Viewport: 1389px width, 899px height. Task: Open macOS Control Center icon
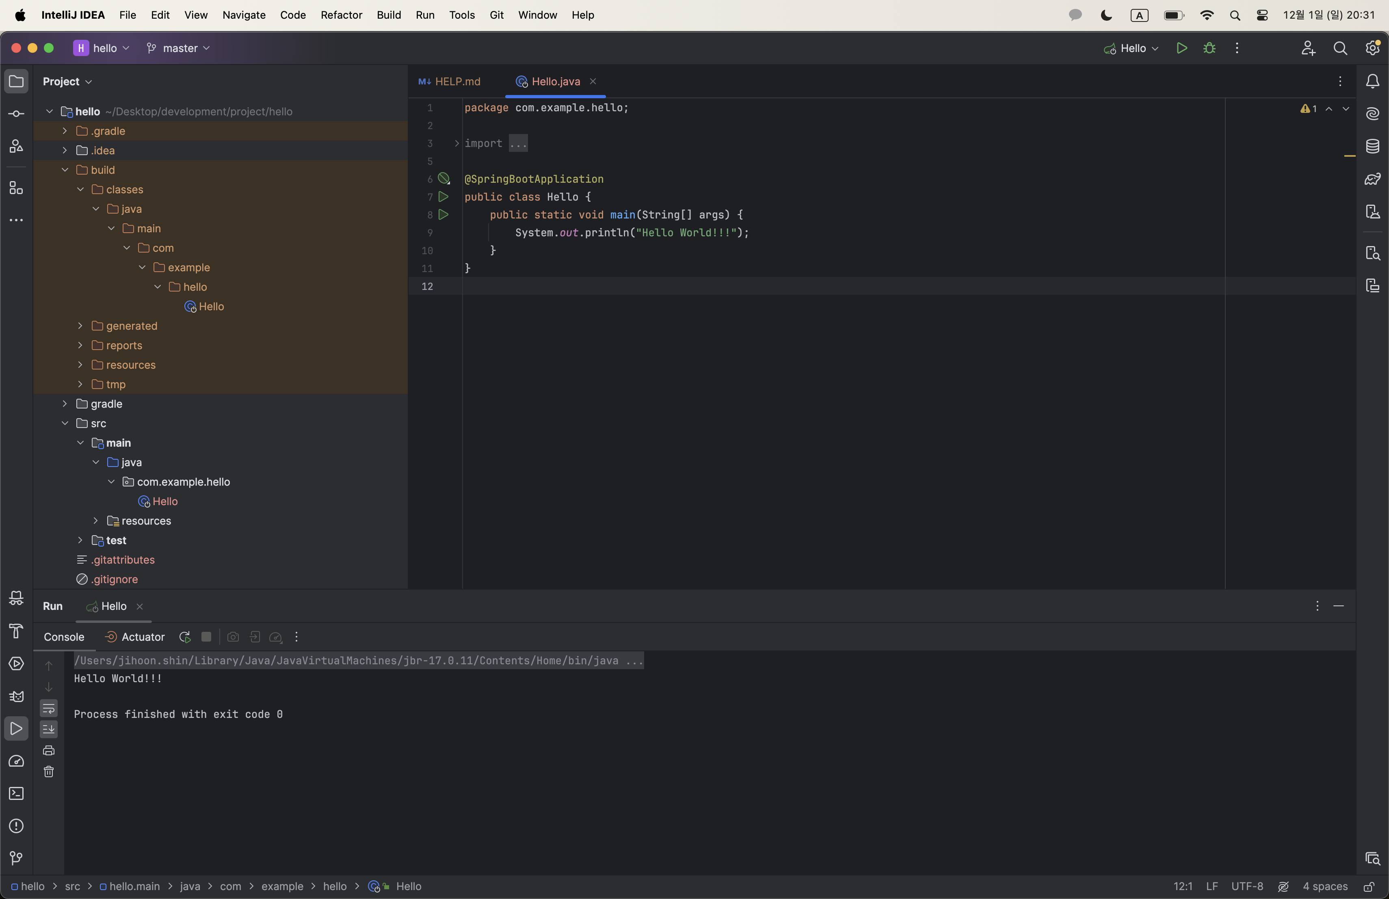coord(1262,15)
